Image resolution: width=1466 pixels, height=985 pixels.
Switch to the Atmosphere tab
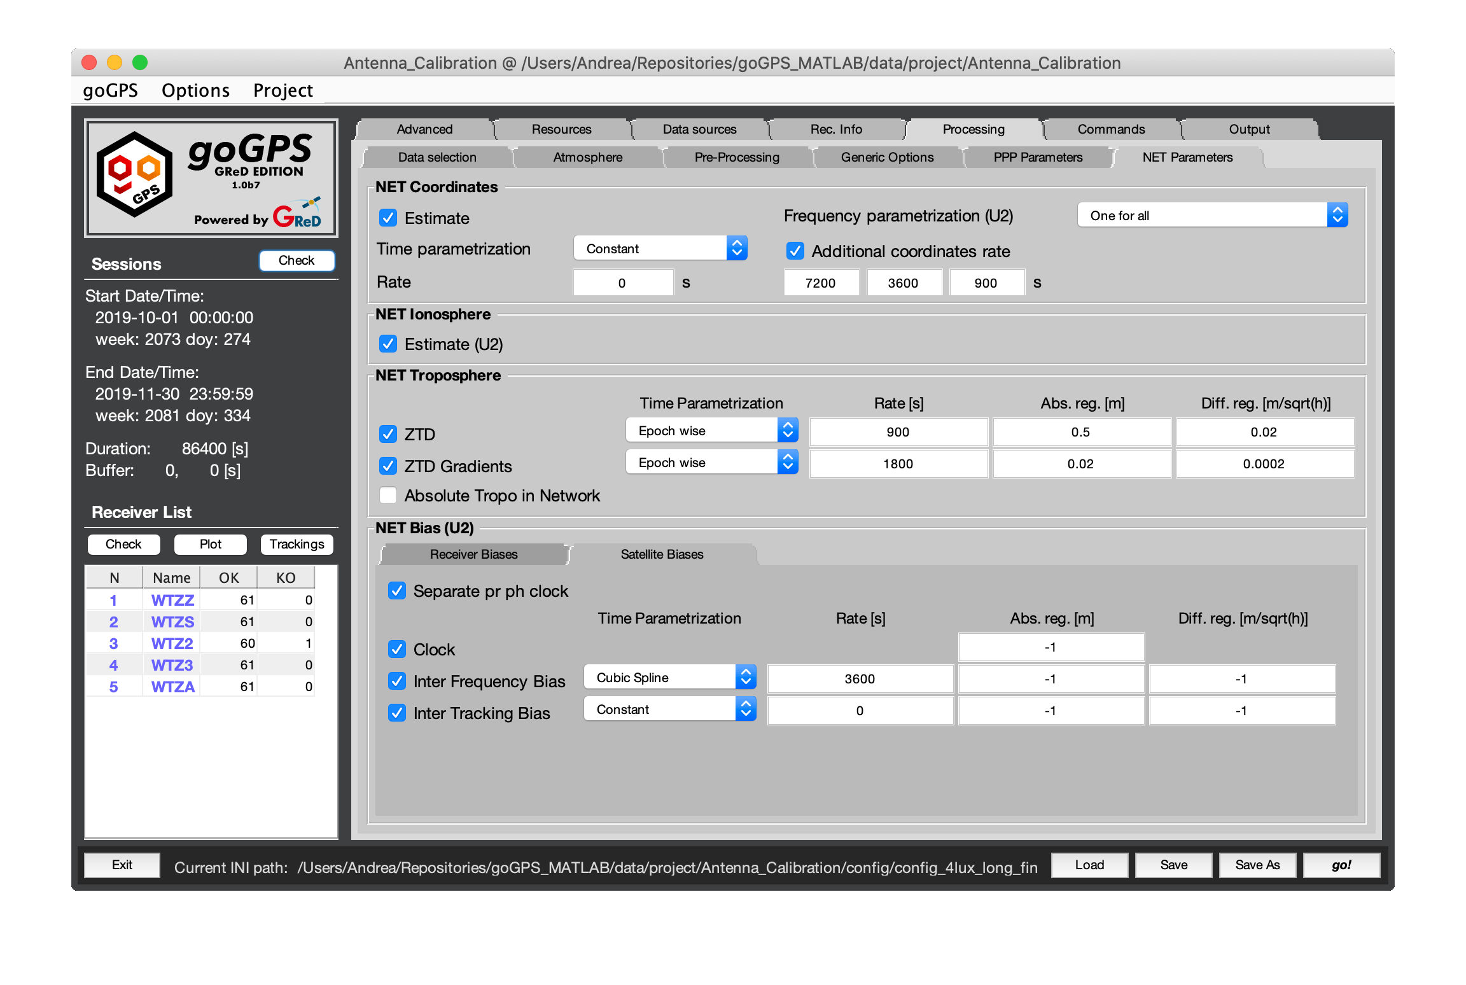click(x=588, y=158)
